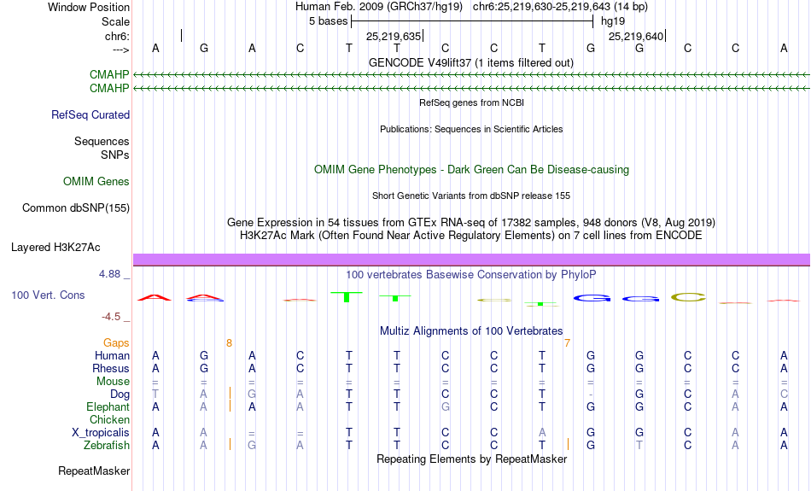Viewport: 811px width, 491px height.
Task: Click the GTEx Gene Expression in 54 tissues title
Action: 471,223
